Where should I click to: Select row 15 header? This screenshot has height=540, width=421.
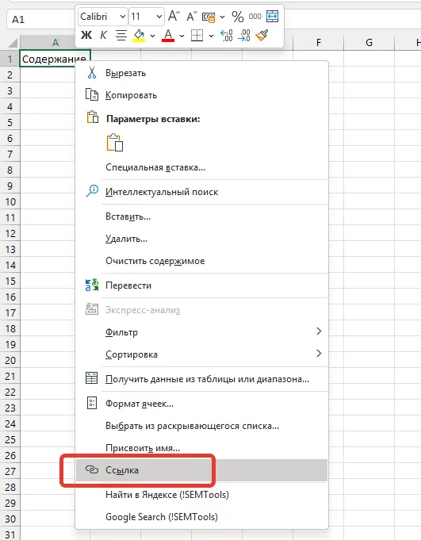coord(10,281)
